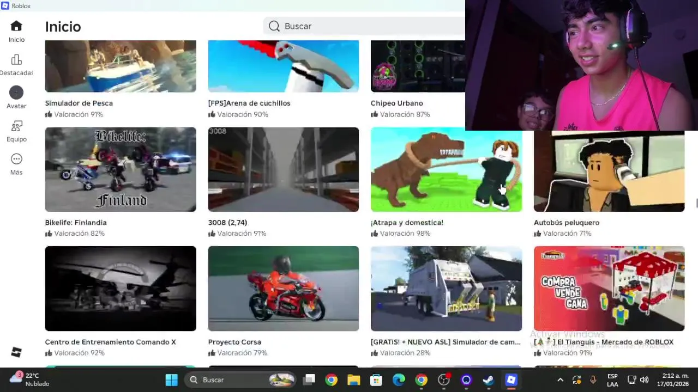Open Microsoft Edge from the taskbar
The width and height of the screenshot is (698, 392).
point(399,379)
